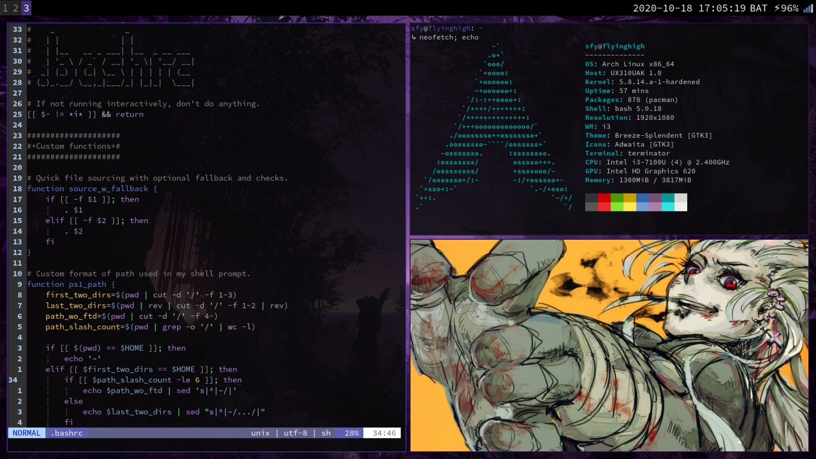
Task: Click the 'Shell: bash 5.0.18' line
Action: [623, 108]
